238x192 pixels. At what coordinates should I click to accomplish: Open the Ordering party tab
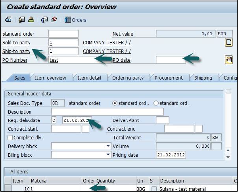point(128,78)
